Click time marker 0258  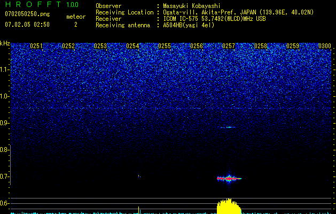click(261, 46)
